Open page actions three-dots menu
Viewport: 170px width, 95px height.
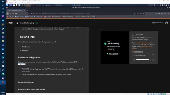coord(138,14)
